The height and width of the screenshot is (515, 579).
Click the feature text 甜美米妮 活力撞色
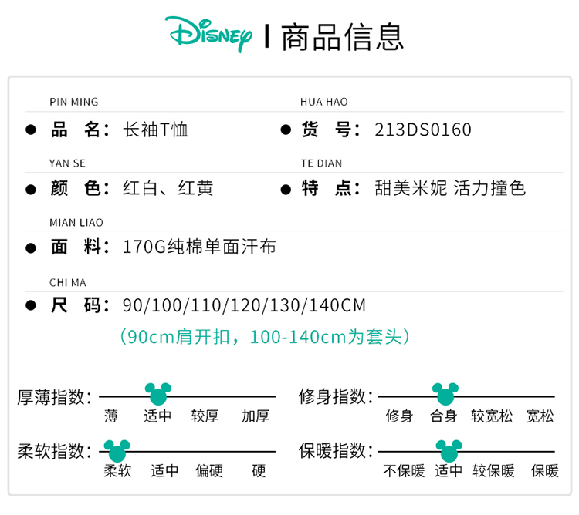(450, 188)
